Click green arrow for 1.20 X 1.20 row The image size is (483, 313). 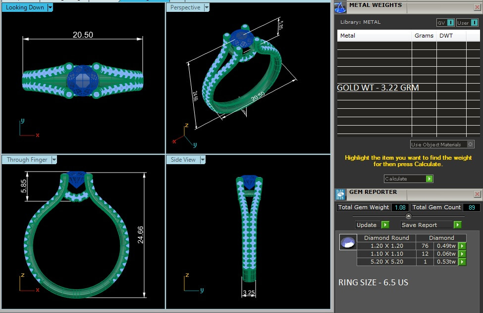462,246
